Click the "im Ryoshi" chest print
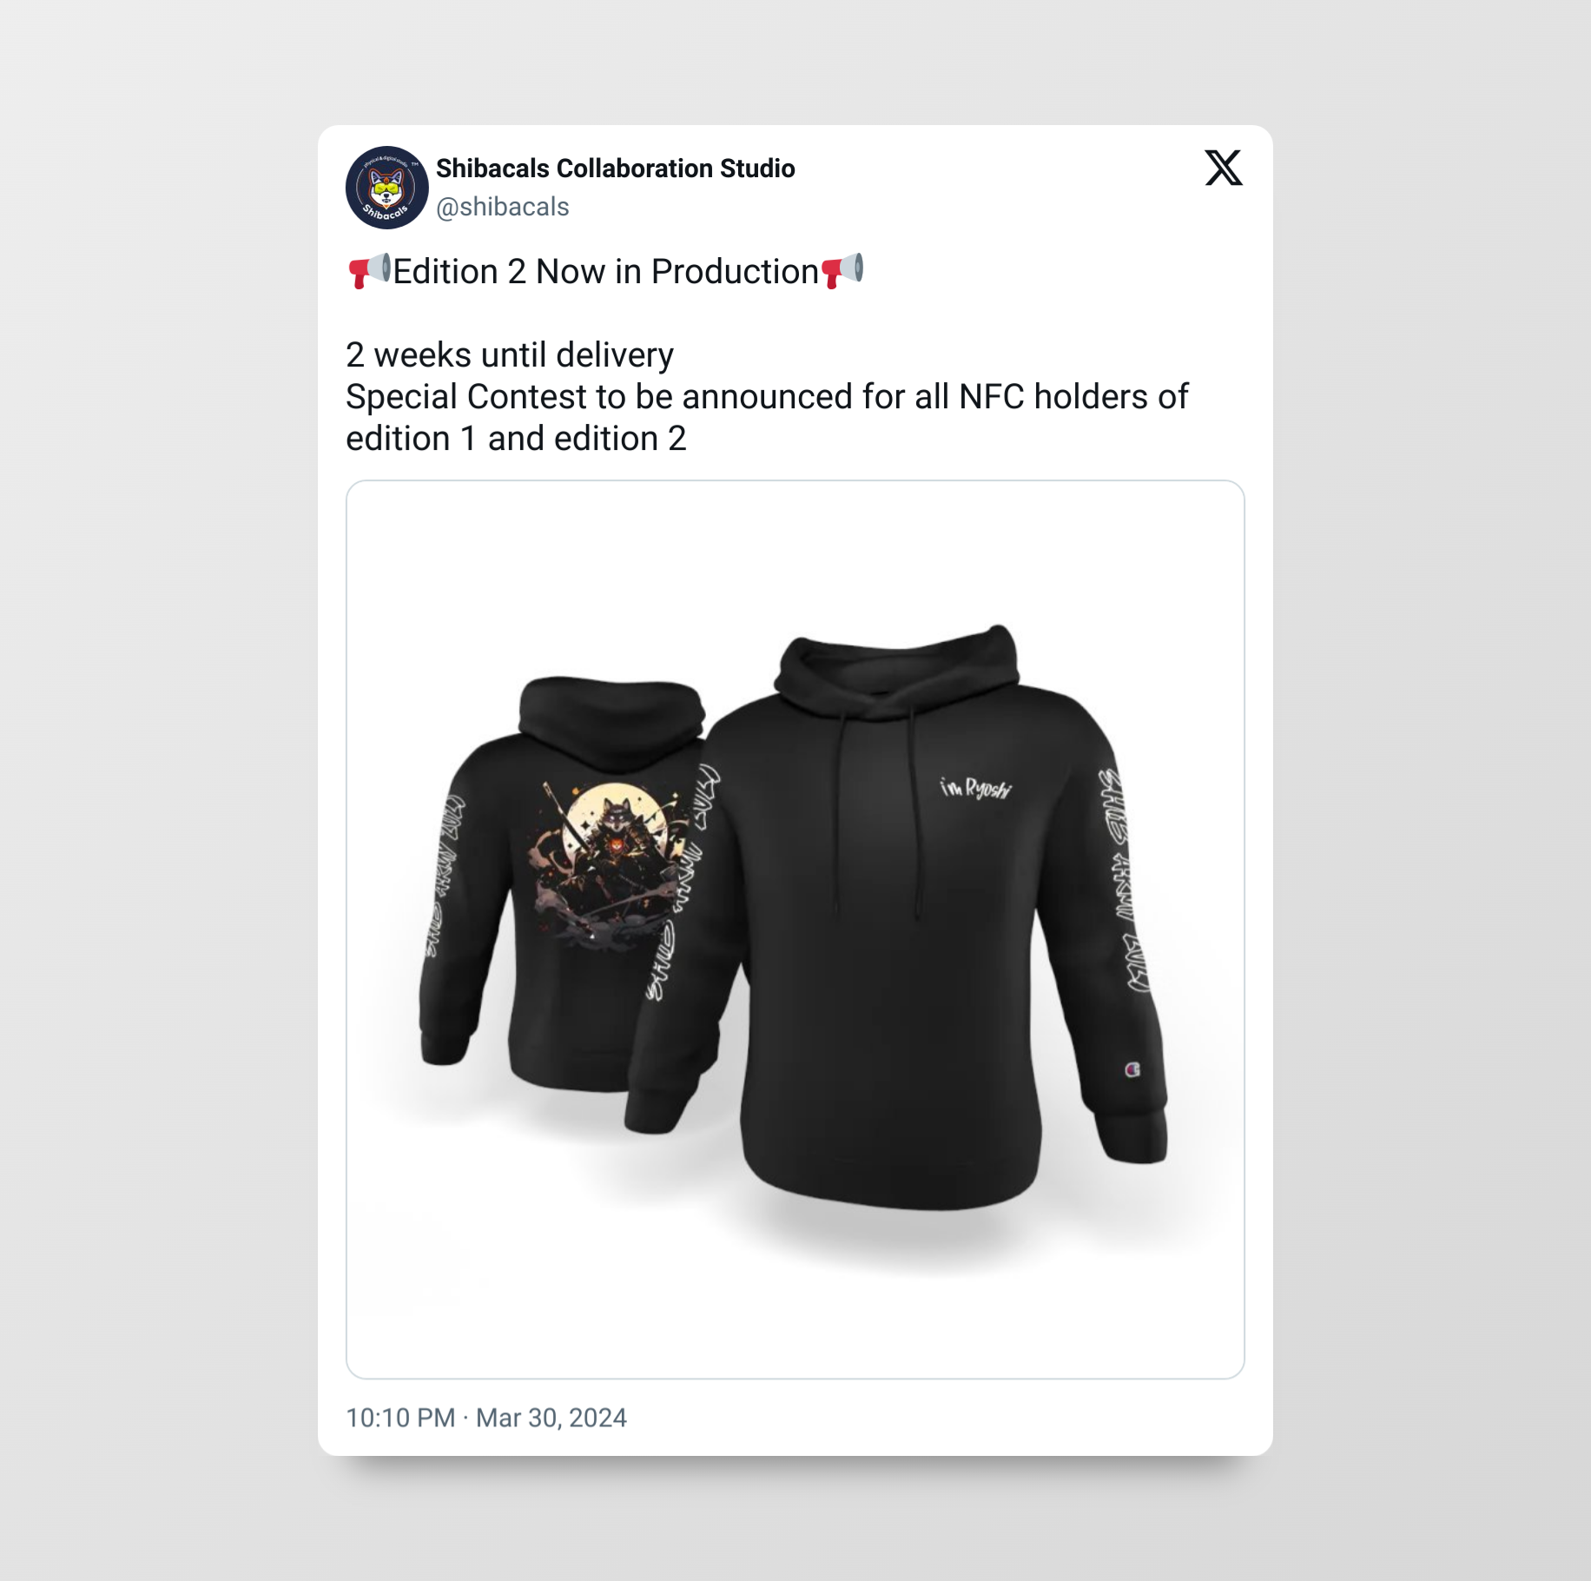 [976, 788]
